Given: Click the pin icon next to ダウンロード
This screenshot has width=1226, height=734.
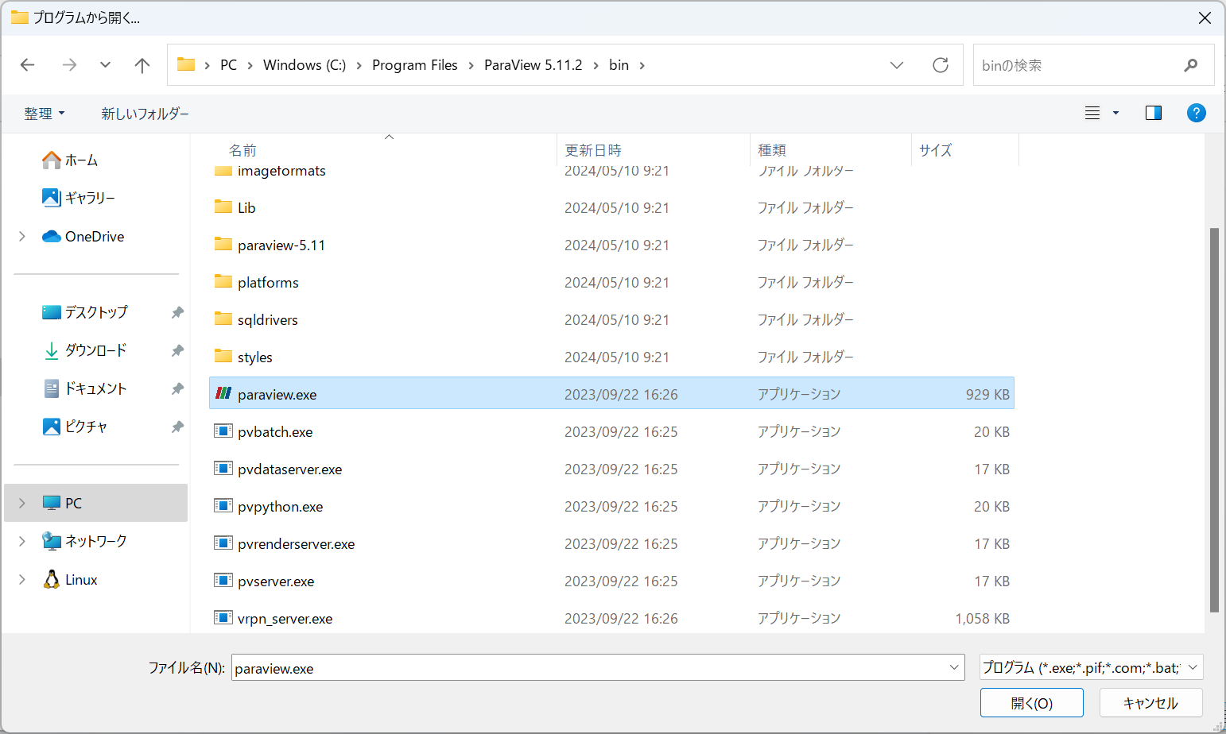Looking at the screenshot, I should click(177, 350).
